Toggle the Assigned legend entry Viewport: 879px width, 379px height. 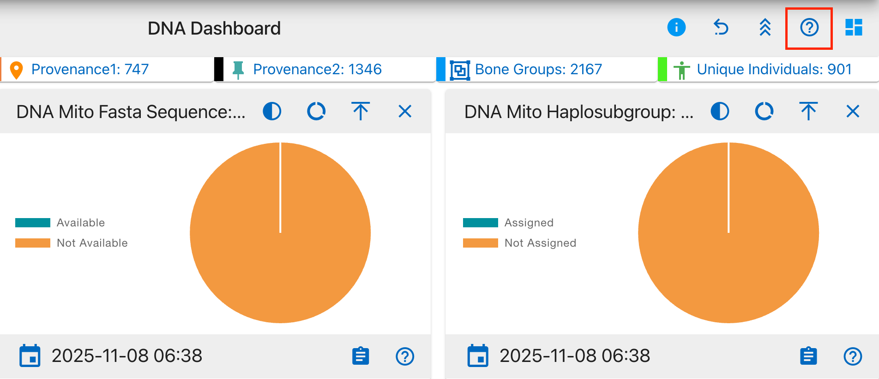click(508, 223)
